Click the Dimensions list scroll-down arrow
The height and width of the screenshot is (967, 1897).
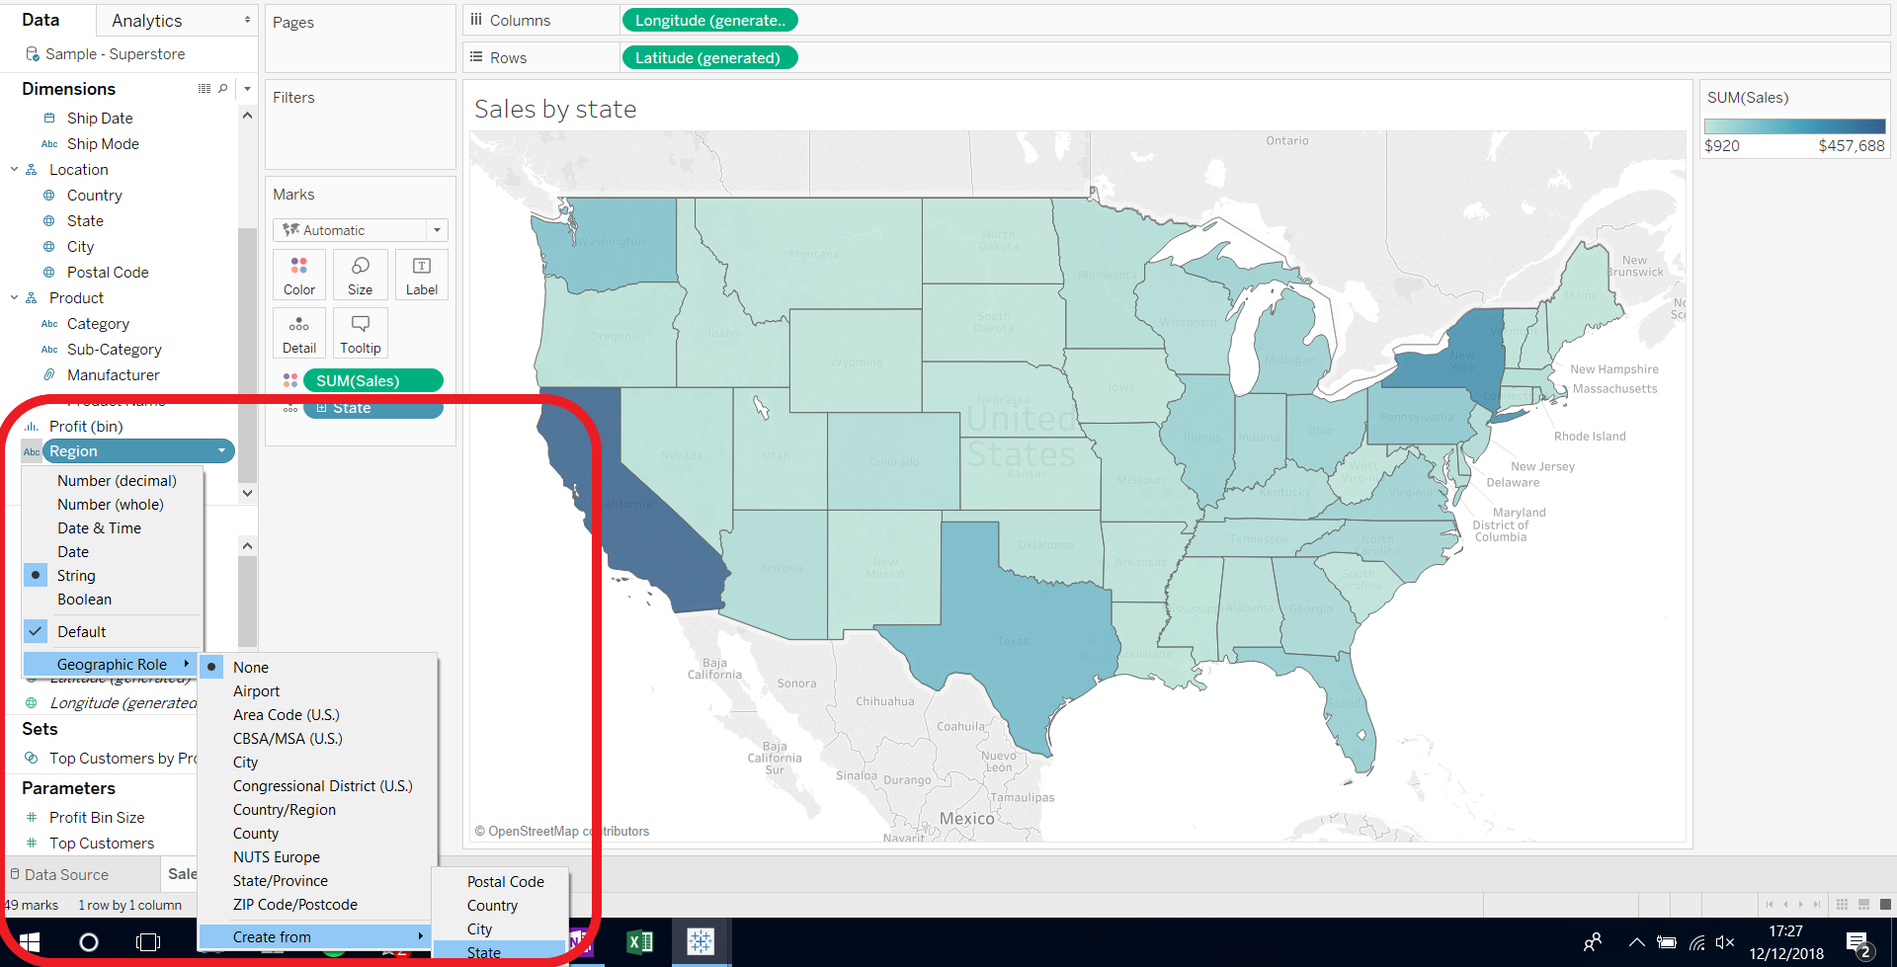[247, 492]
